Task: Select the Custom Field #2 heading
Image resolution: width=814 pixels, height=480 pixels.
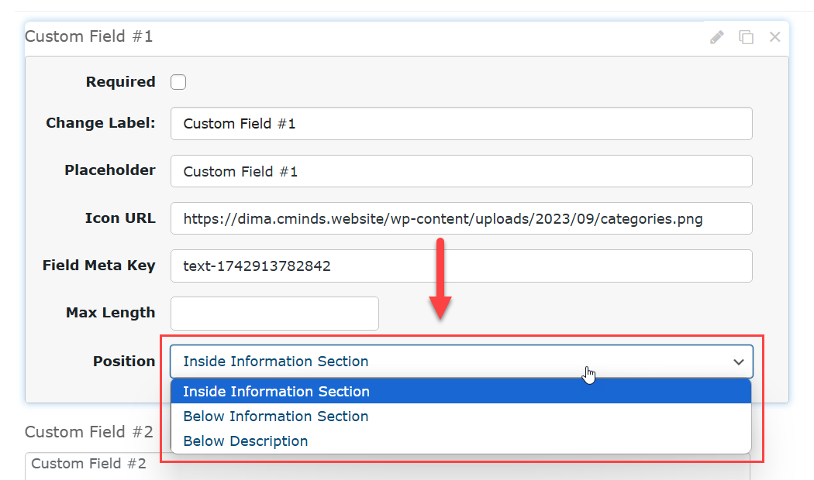Action: pos(89,432)
